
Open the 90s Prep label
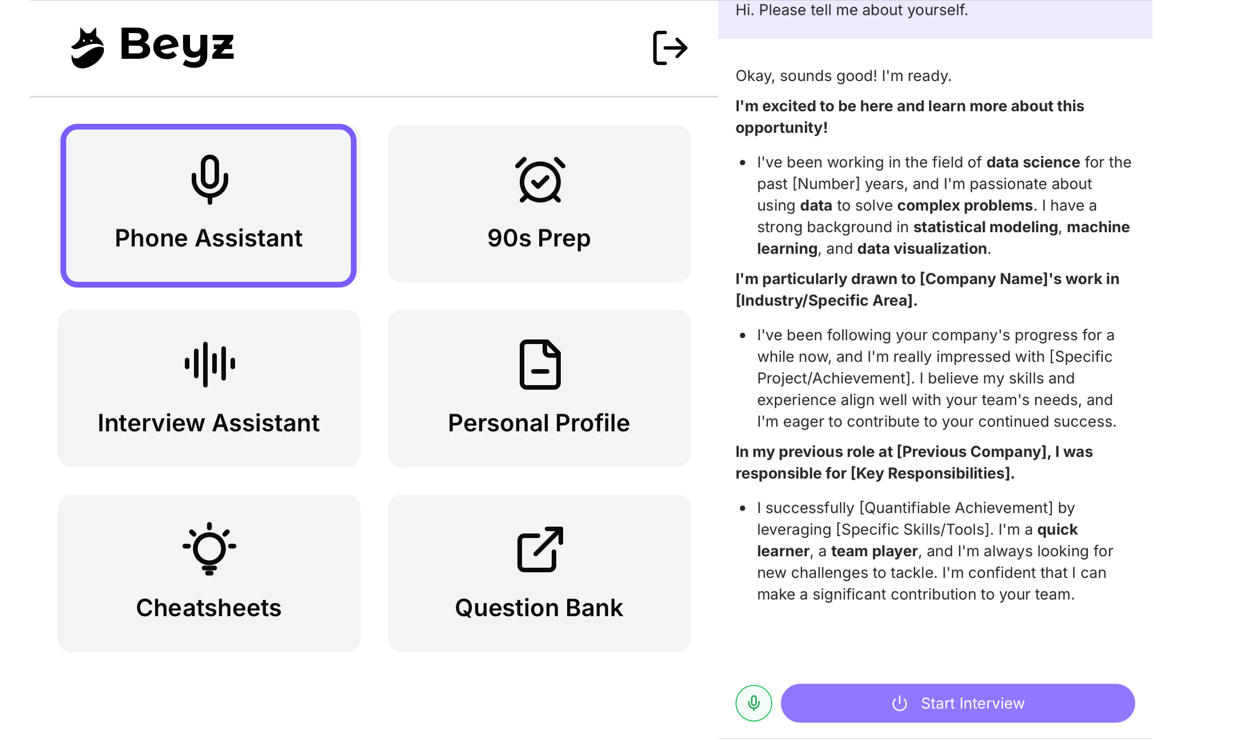click(x=539, y=238)
